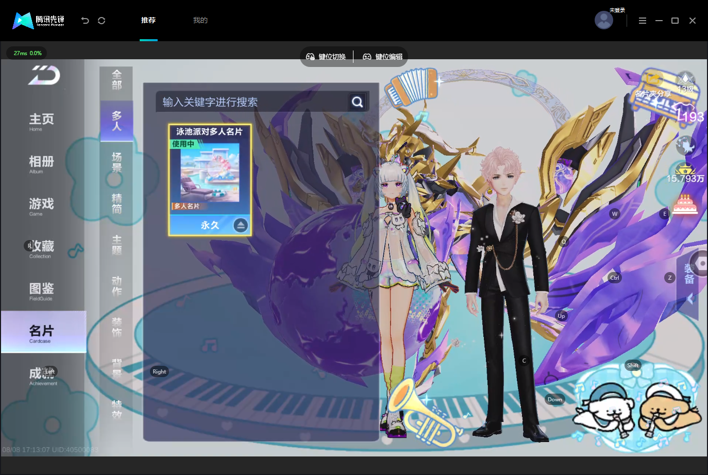Open the user avatar profile
Image resolution: width=708 pixels, height=475 pixels.
[603, 20]
